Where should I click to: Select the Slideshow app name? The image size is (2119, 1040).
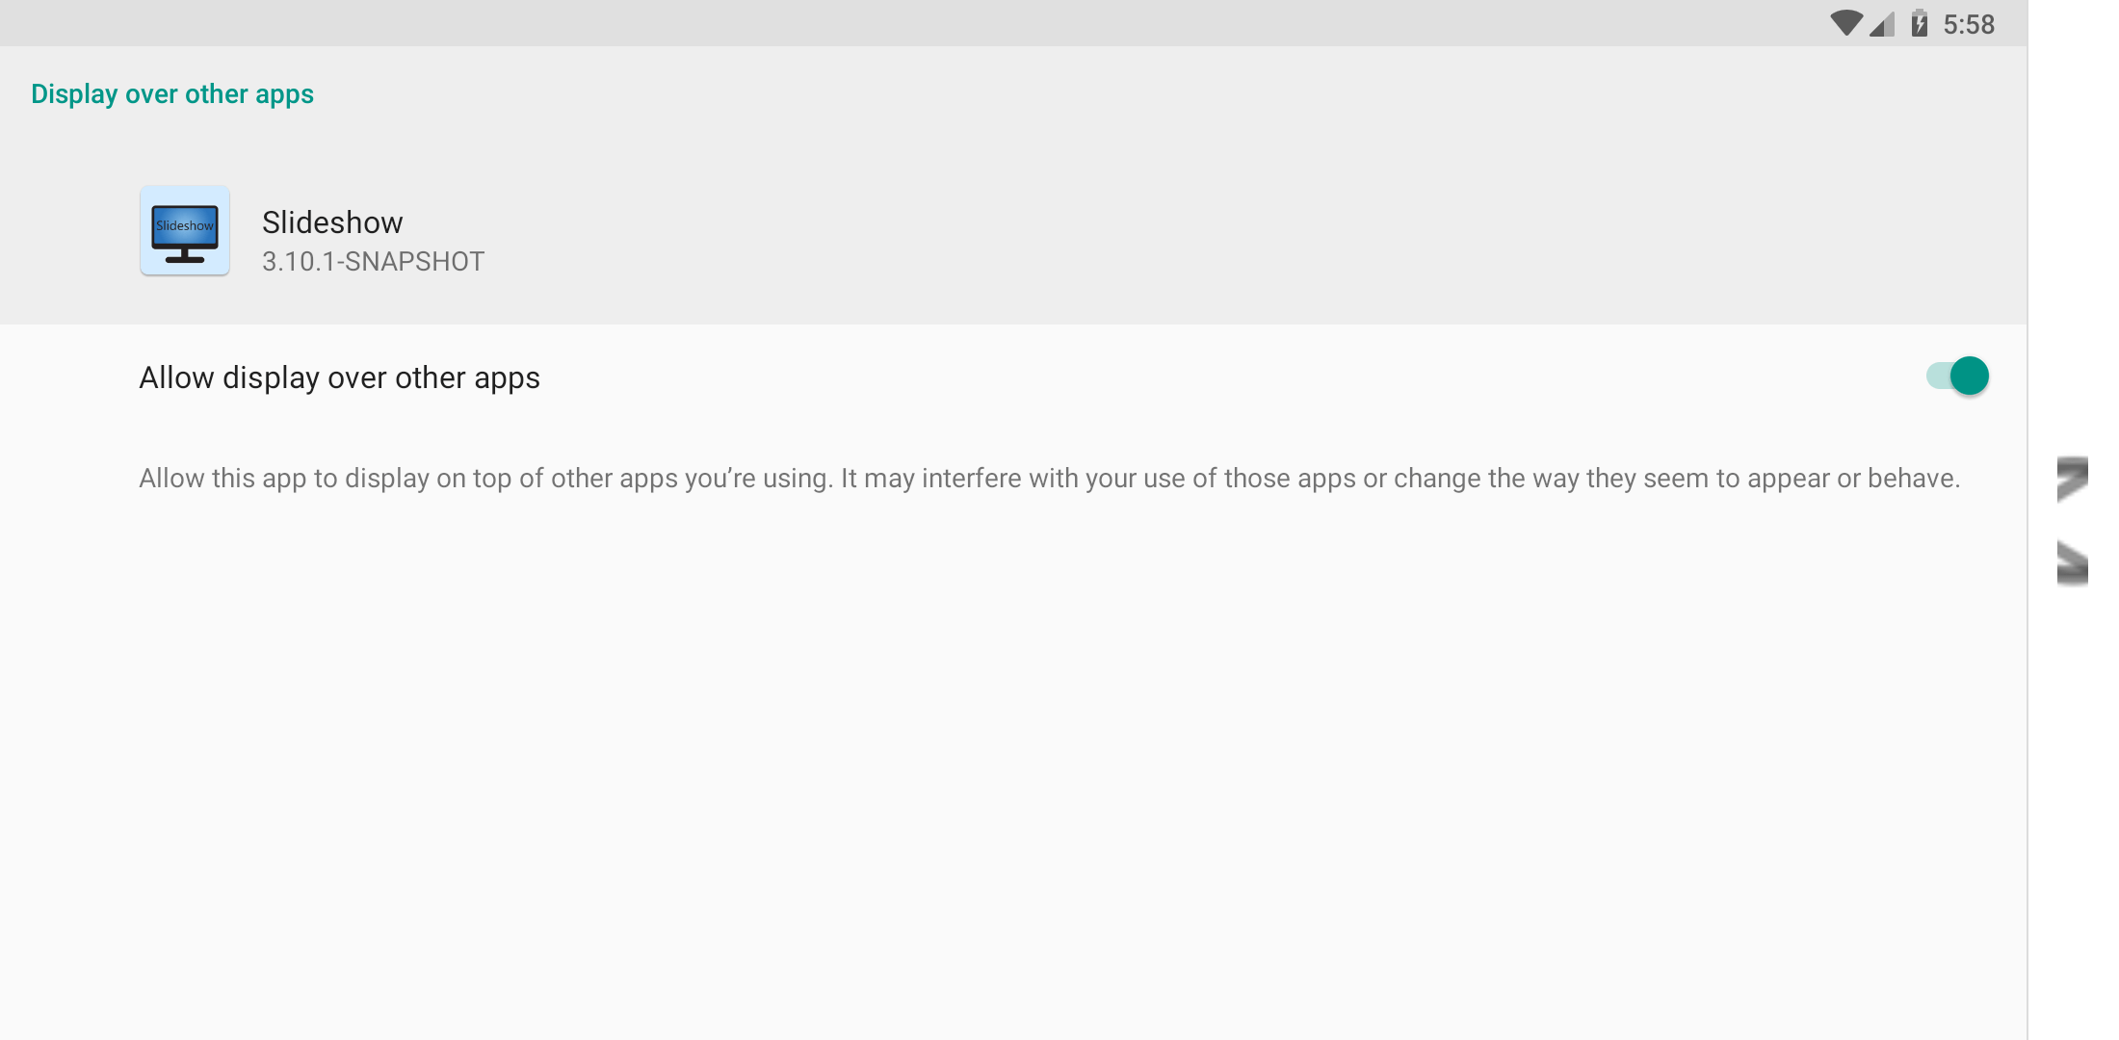(332, 221)
